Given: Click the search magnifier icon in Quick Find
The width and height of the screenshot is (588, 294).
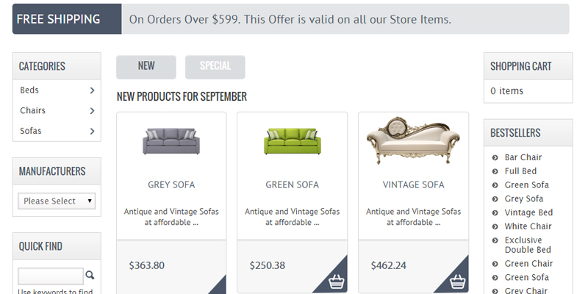Looking at the screenshot, I should coord(90,276).
